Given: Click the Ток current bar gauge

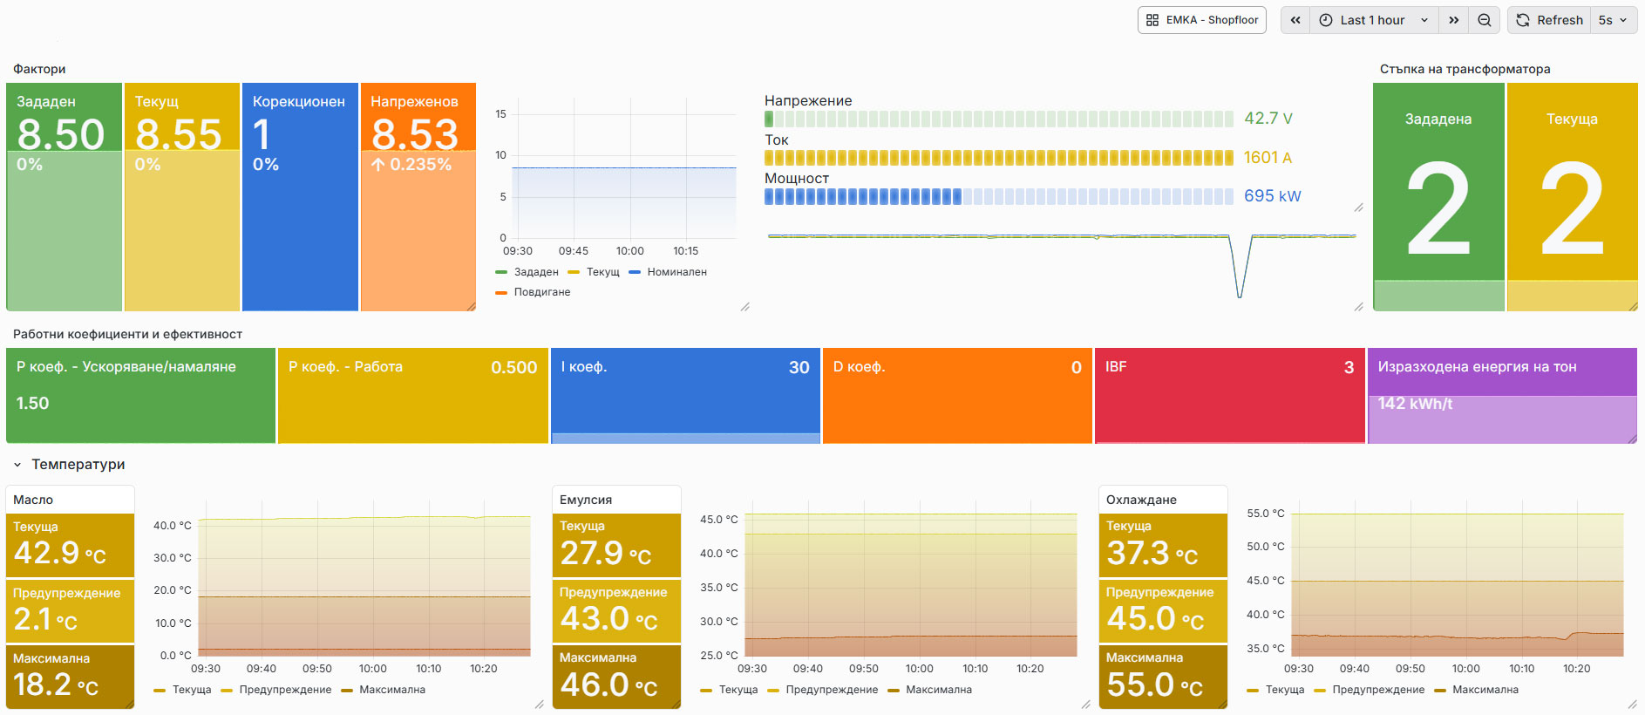Looking at the screenshot, I should pos(999,158).
